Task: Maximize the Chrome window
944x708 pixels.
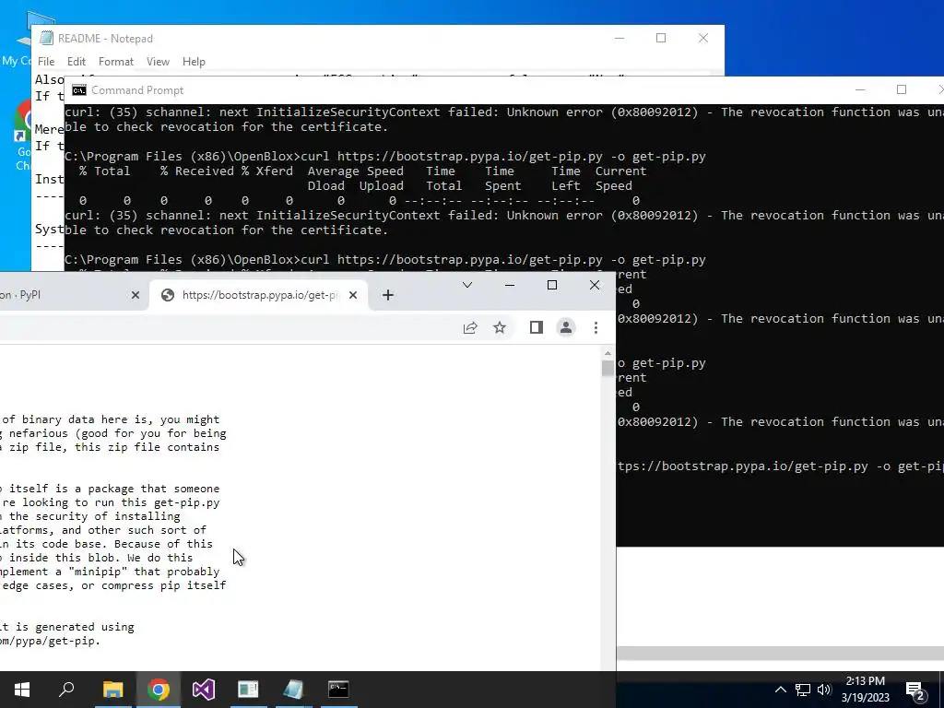Action: [552, 285]
